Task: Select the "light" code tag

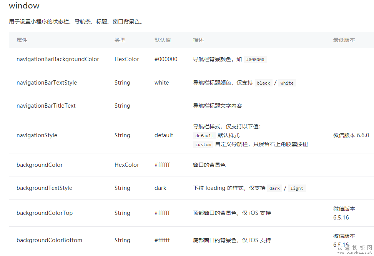Action: click(297, 188)
